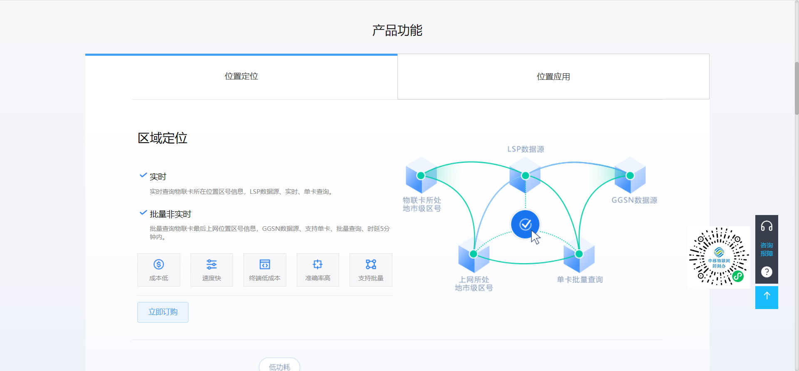Click the headset 咨询 icon

pyautogui.click(x=767, y=226)
